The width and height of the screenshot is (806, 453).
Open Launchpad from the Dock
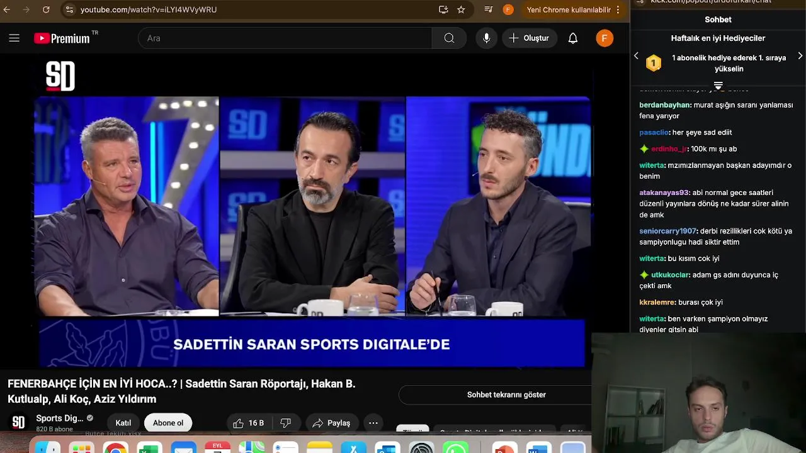[81, 448]
